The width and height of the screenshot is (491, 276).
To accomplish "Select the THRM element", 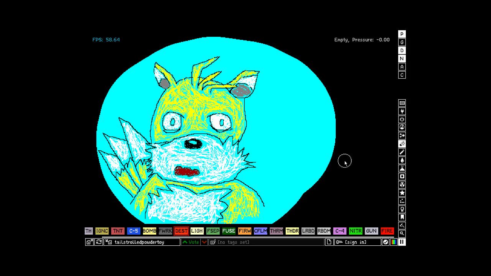I will tap(276, 231).
